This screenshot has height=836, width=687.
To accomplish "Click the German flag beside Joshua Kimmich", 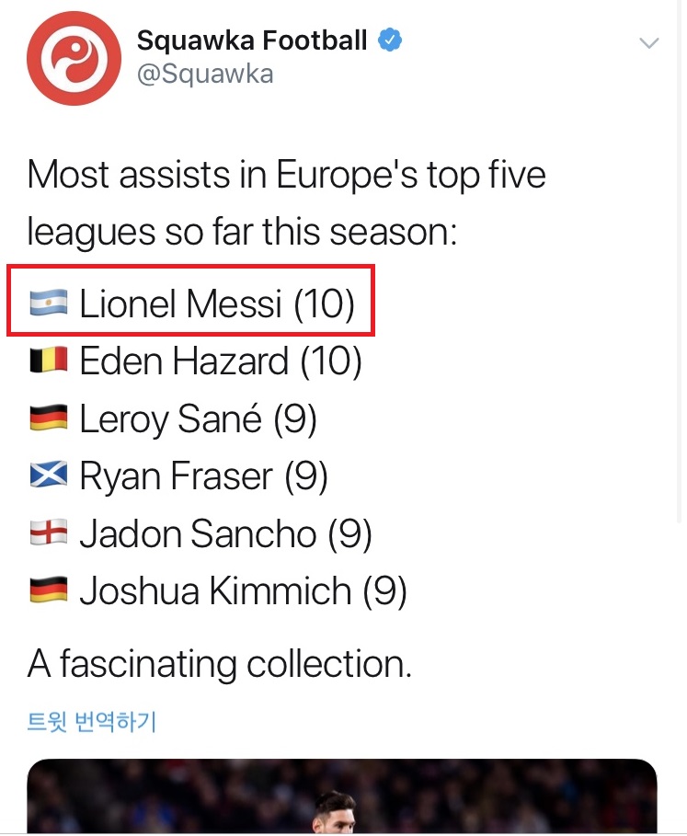I will tap(49, 590).
